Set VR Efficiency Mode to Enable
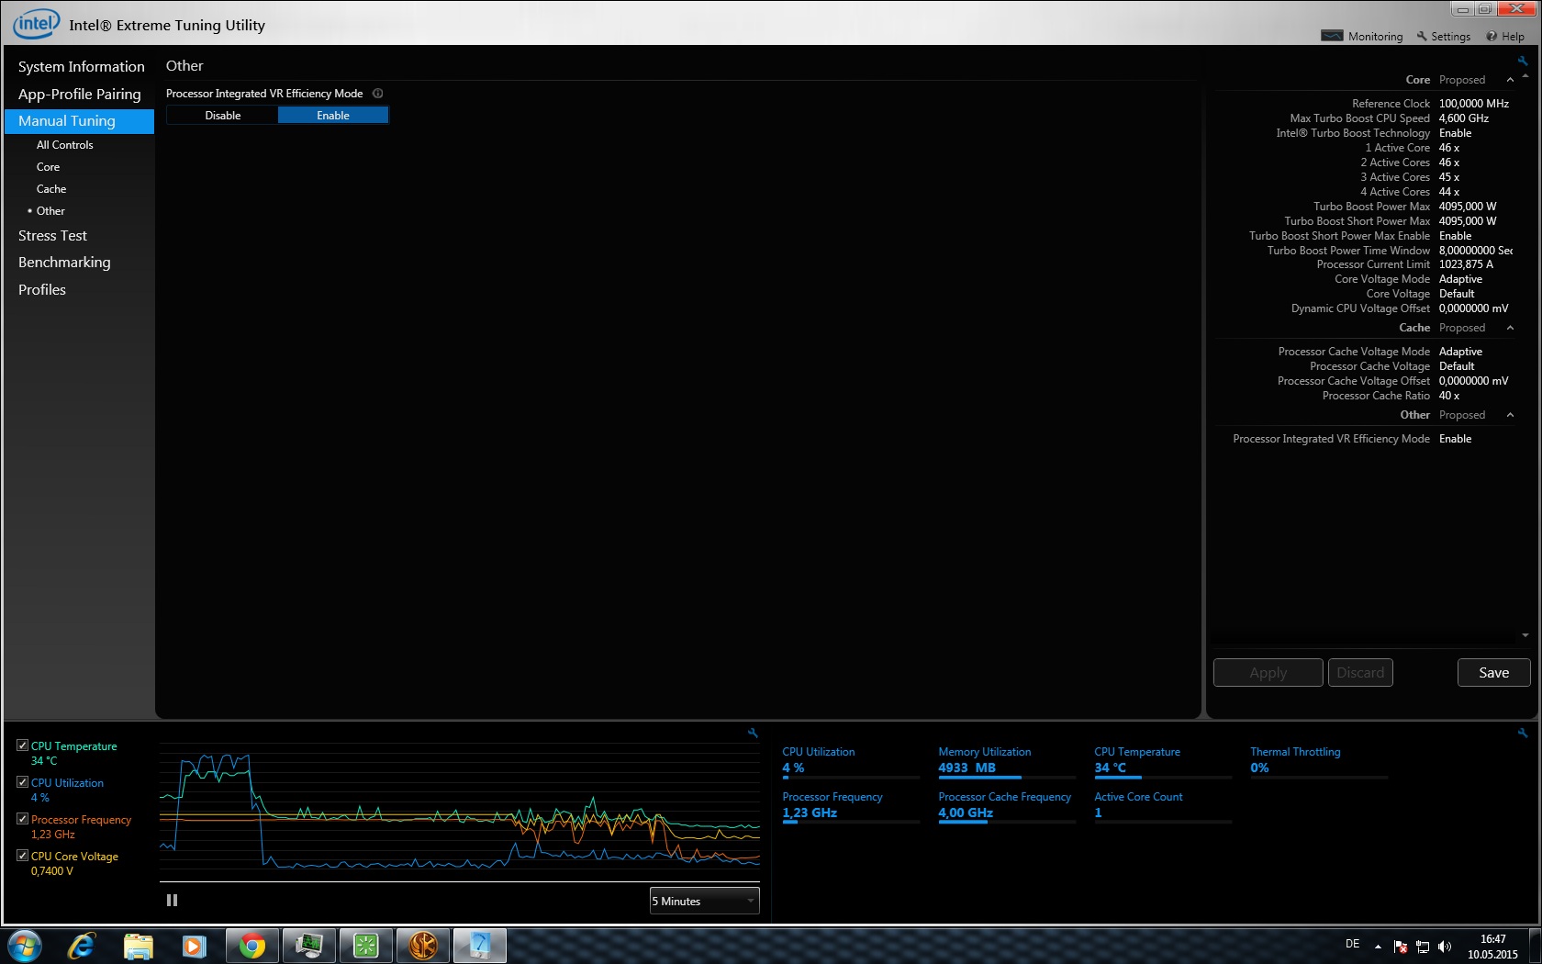 pos(333,116)
